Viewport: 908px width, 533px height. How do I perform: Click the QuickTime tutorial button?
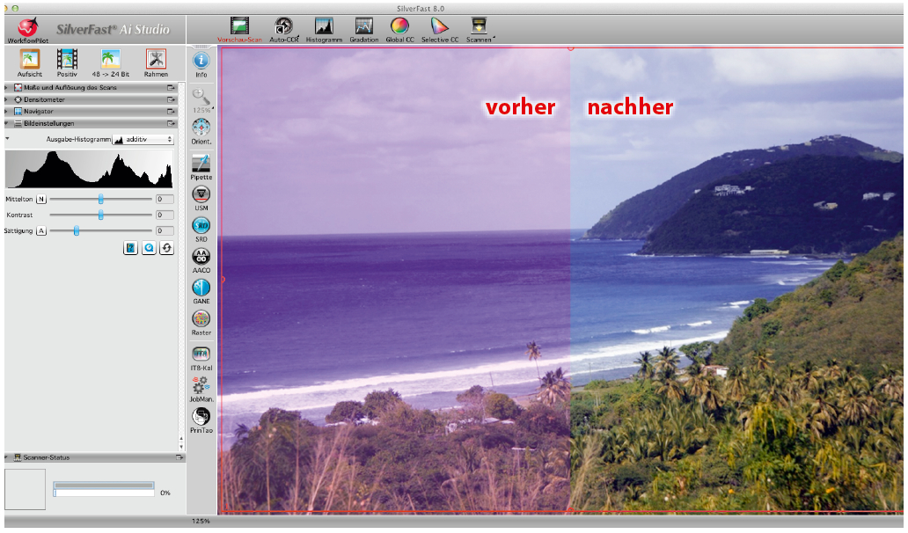149,248
